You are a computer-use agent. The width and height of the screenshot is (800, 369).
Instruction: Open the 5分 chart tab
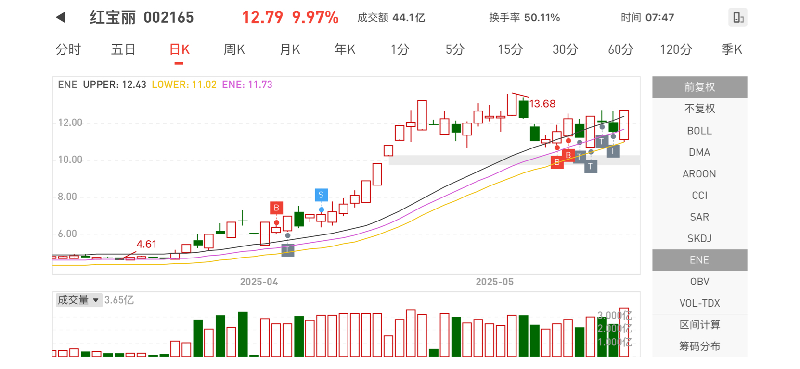(x=454, y=49)
